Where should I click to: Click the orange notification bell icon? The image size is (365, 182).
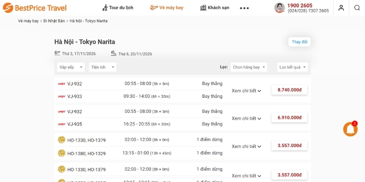click(x=350, y=129)
